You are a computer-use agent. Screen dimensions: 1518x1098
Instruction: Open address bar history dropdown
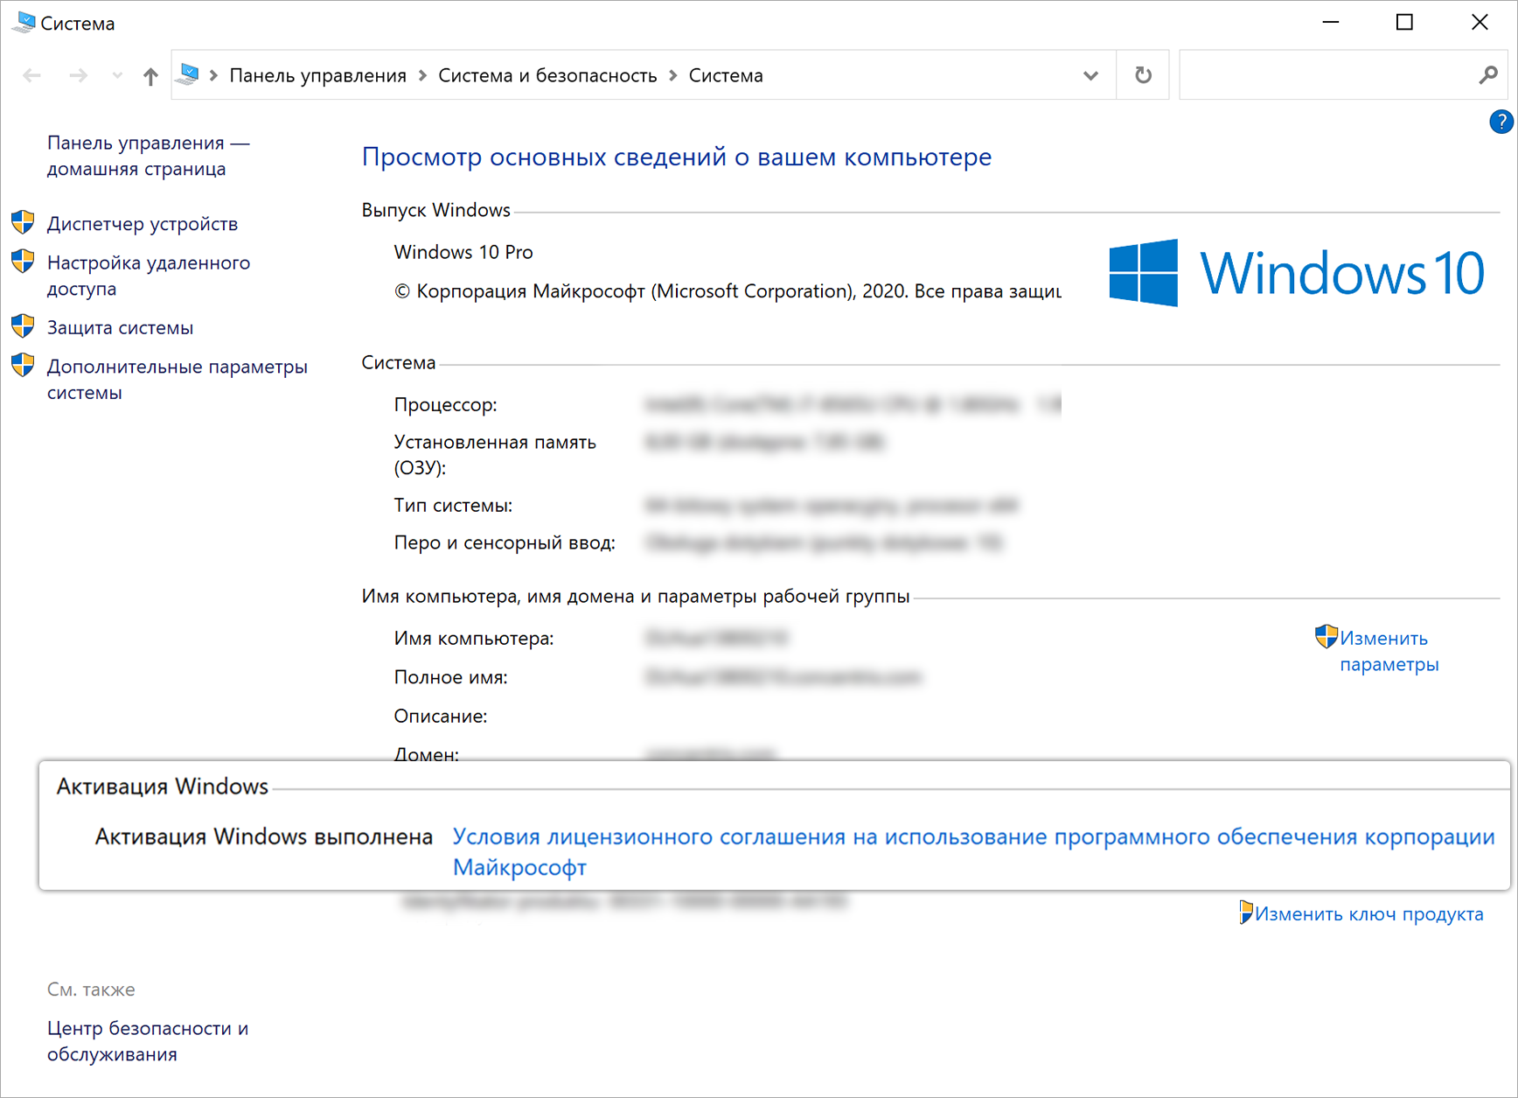(1090, 76)
